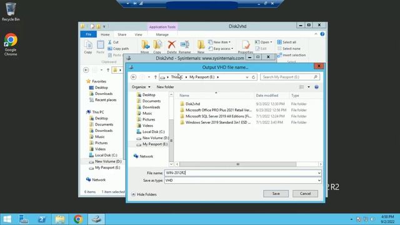Click the search magnifier in save dialog
This screenshot has height=225, width=400.
pos(316,77)
